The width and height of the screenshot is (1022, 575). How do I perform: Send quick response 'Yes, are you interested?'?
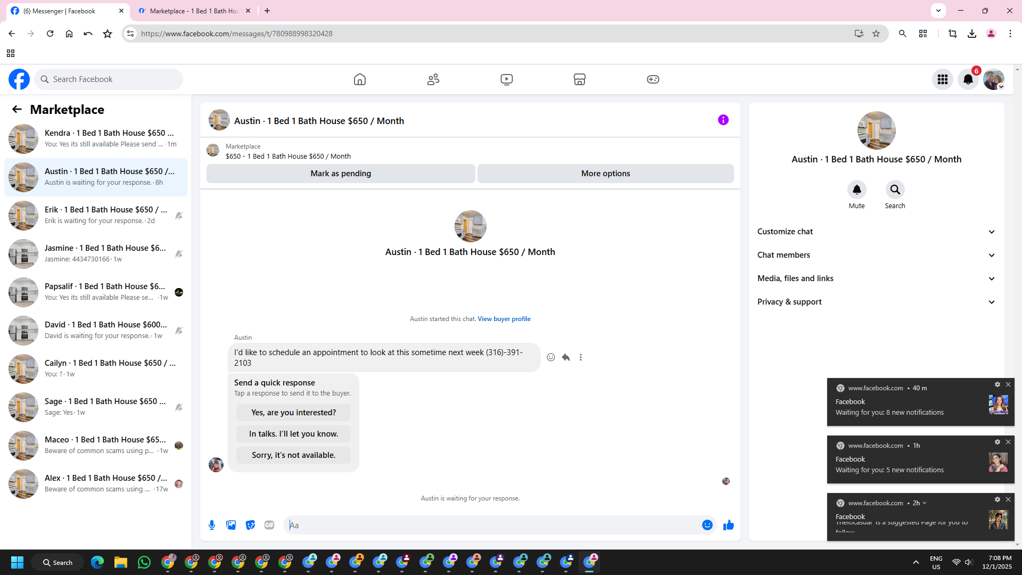[x=293, y=413]
